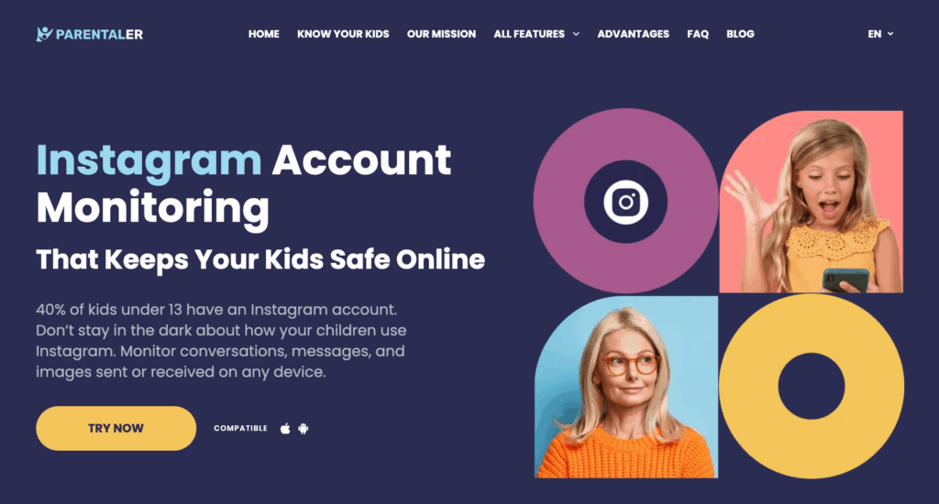The image size is (939, 504).
Task: Click the Instagram camera icon
Action: pos(625,203)
